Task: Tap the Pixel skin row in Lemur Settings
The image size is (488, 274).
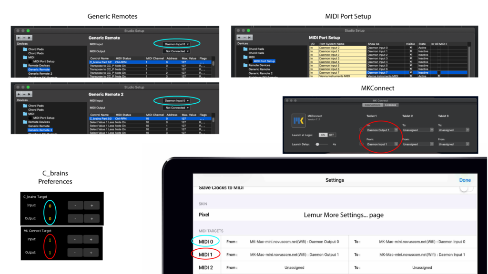Action: pos(335,215)
